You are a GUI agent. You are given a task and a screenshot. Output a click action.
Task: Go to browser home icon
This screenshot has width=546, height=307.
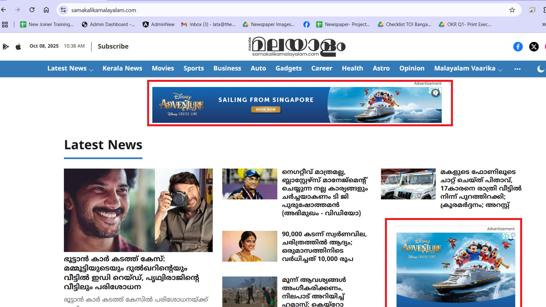(46, 10)
